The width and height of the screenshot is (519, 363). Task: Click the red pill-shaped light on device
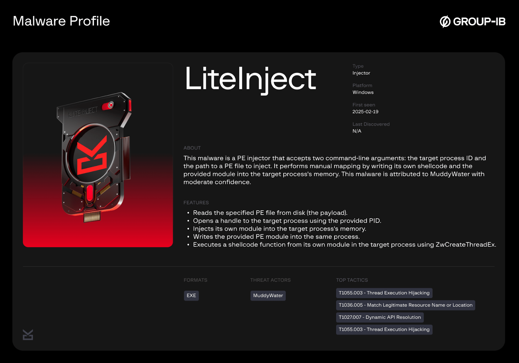pos(90,194)
